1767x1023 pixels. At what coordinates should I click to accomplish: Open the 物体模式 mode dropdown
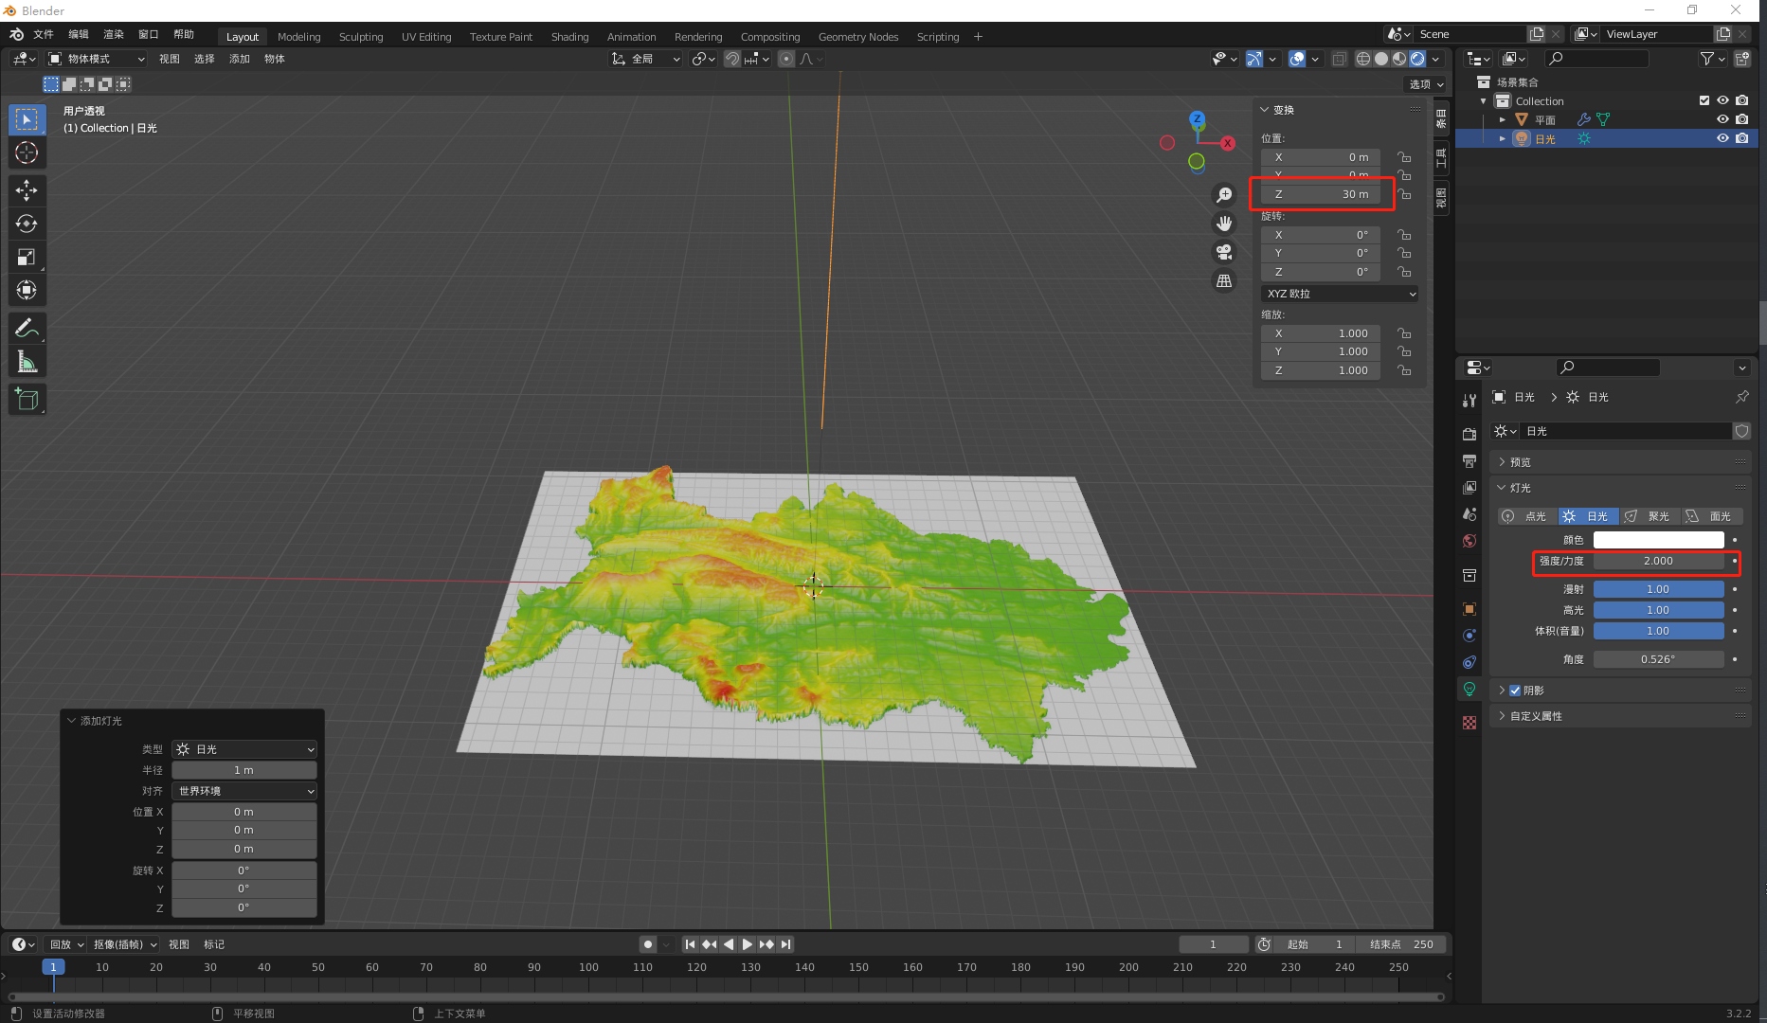(98, 59)
